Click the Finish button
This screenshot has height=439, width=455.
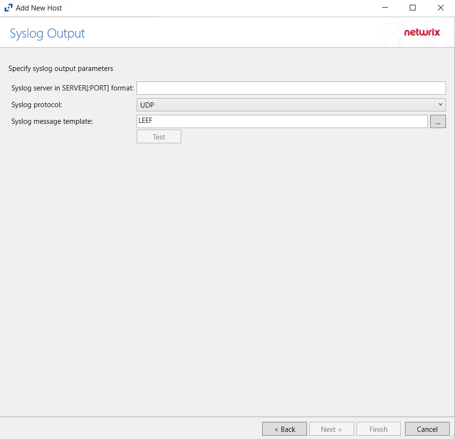point(378,429)
